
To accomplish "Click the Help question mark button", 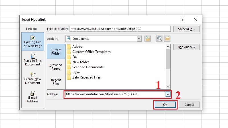I will click(182, 19).
